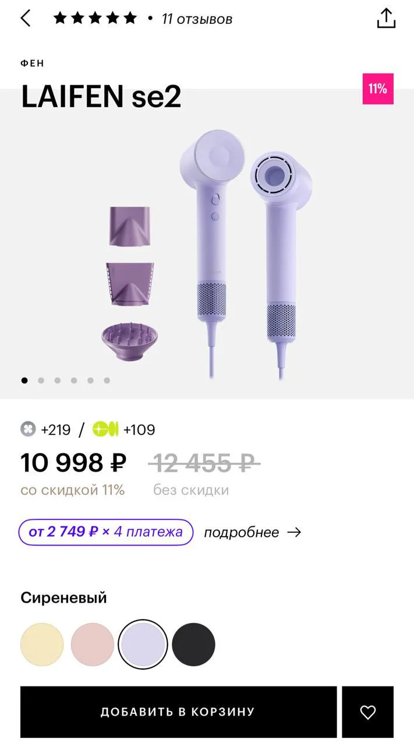
Task: Open подробнее installment details link
Action: (242, 532)
